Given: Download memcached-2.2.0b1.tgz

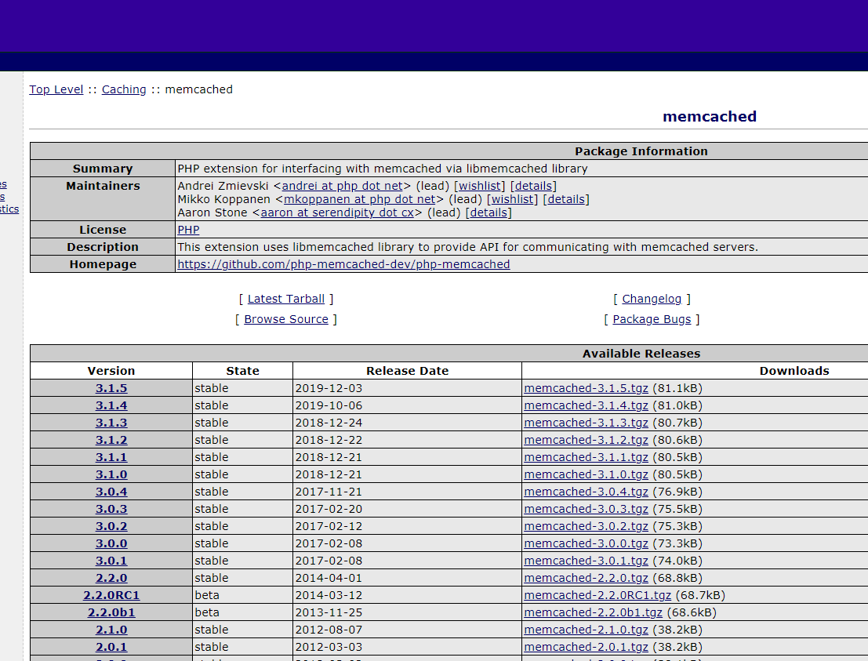Looking at the screenshot, I should 594,612.
